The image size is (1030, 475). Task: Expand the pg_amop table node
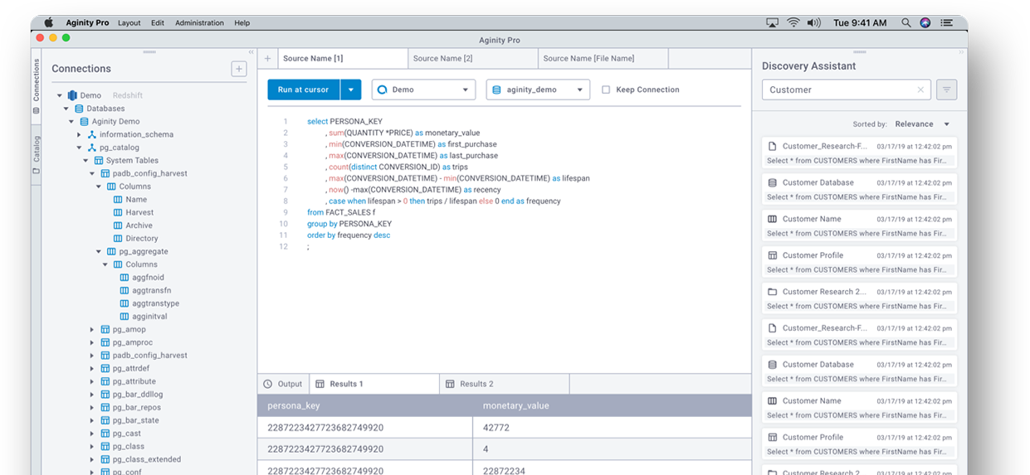pos(92,330)
